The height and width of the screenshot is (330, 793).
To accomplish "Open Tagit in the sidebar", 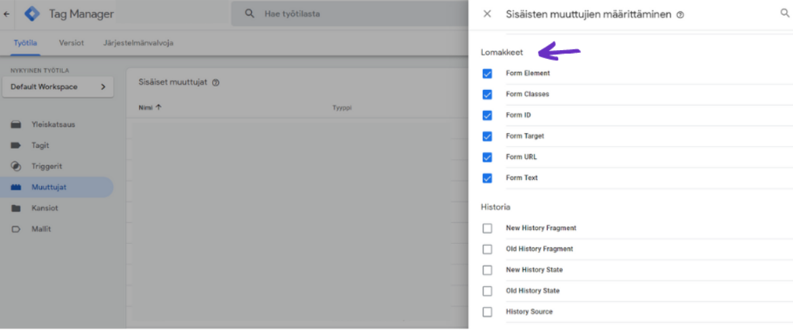I will [x=40, y=145].
